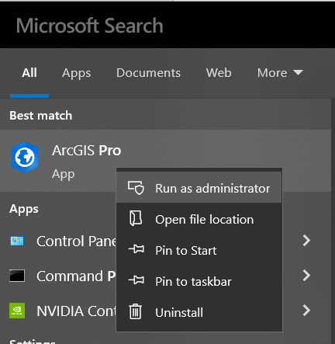Click the NVIDIA Control Panel icon
Screen dimensions: 335x344
tap(17, 311)
